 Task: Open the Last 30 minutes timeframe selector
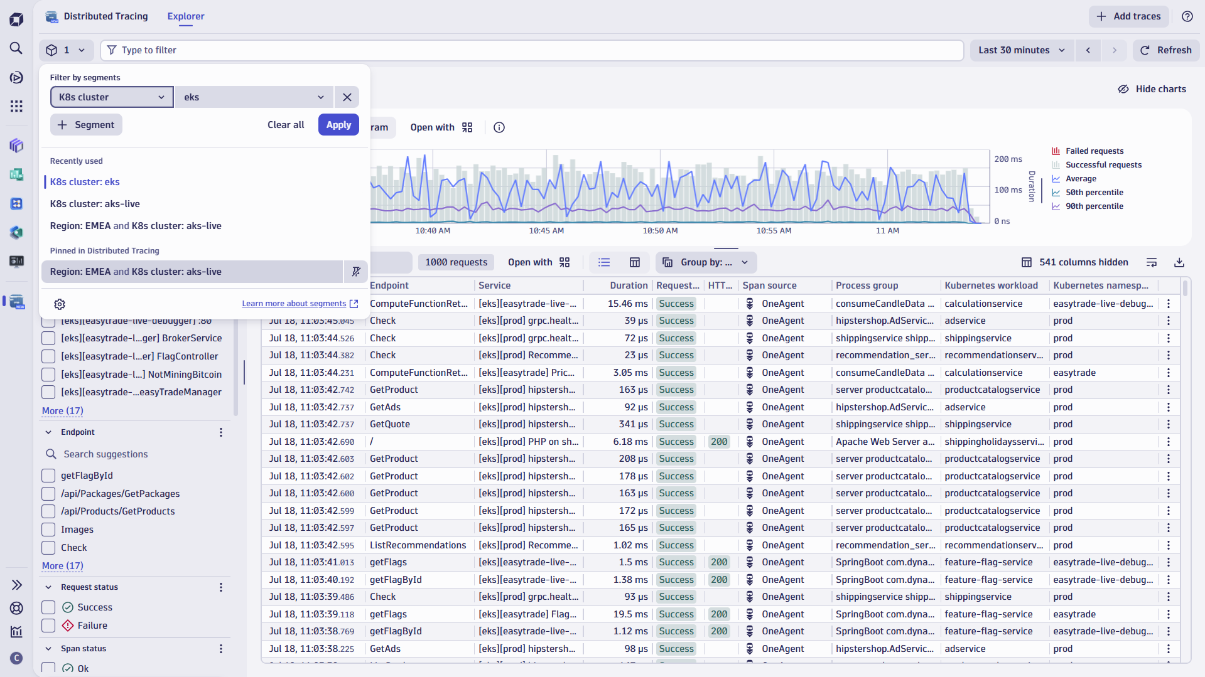(x=1020, y=50)
